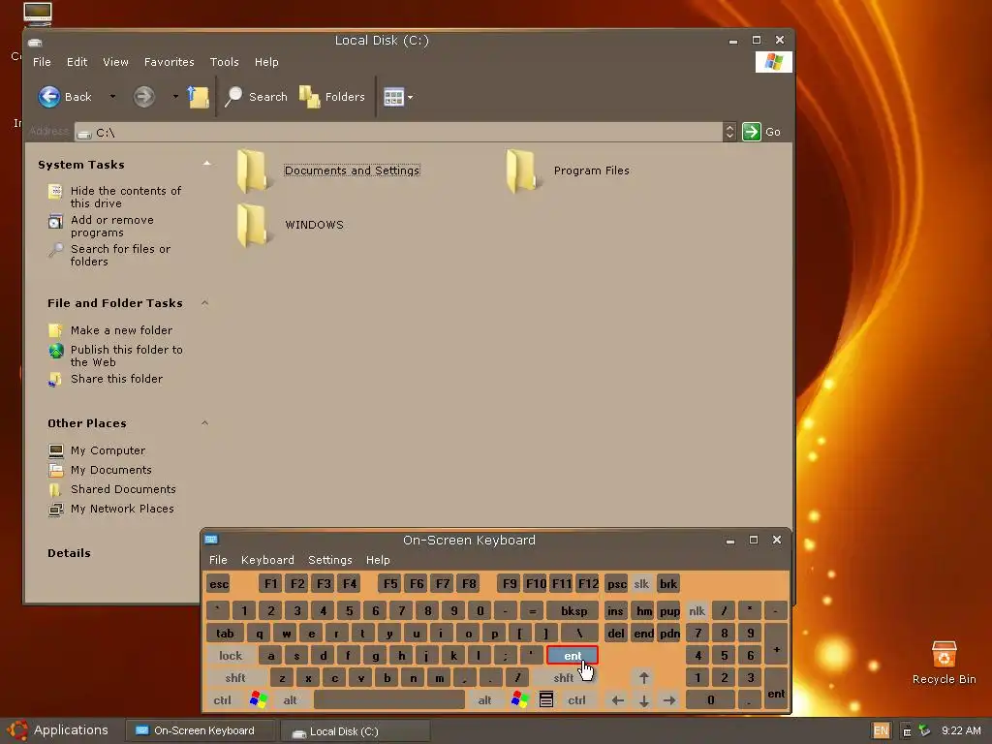Toggle the right ctrl key
The image size is (992, 744).
click(576, 700)
